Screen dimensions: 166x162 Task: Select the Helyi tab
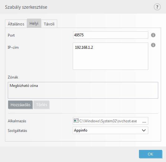tap(34, 24)
